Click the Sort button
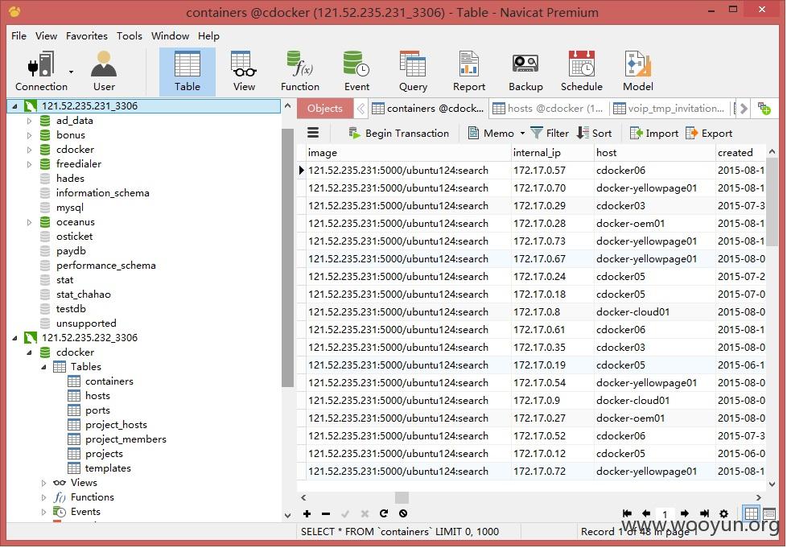The image size is (787, 548). (x=594, y=133)
